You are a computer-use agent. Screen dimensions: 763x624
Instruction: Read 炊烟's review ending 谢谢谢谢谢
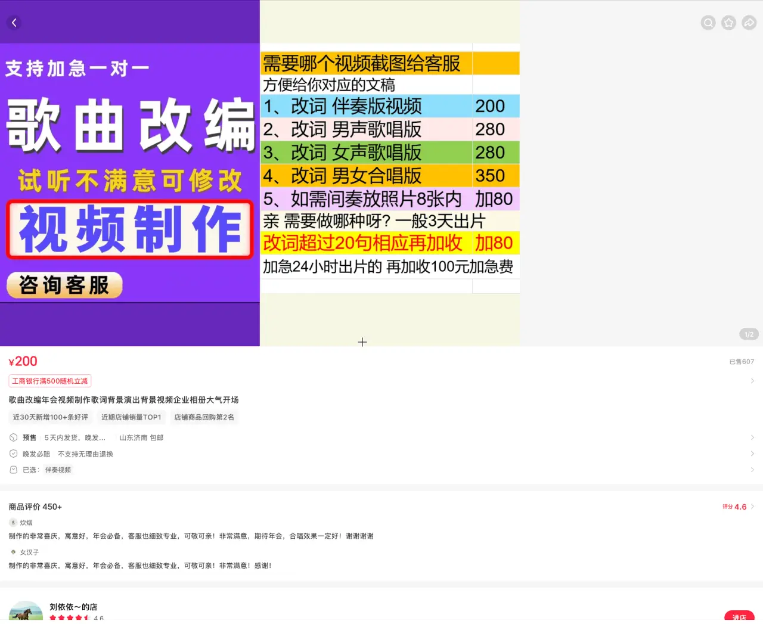tap(191, 536)
